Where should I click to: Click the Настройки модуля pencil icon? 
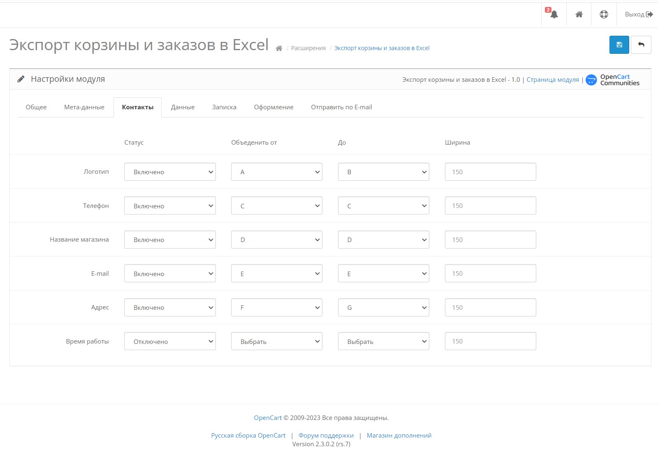pyautogui.click(x=21, y=79)
